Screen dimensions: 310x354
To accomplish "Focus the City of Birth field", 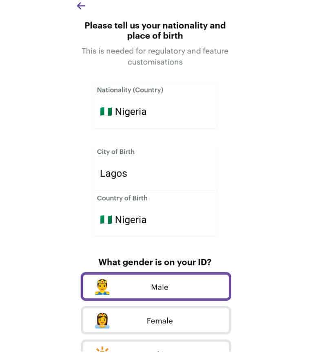I will pyautogui.click(x=155, y=168).
